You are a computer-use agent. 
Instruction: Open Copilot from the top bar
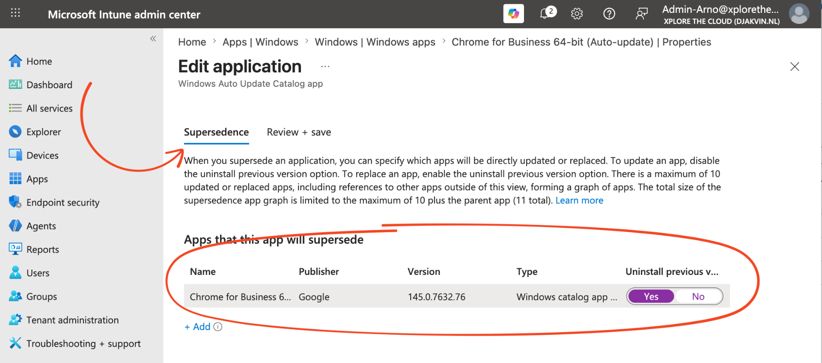point(513,14)
